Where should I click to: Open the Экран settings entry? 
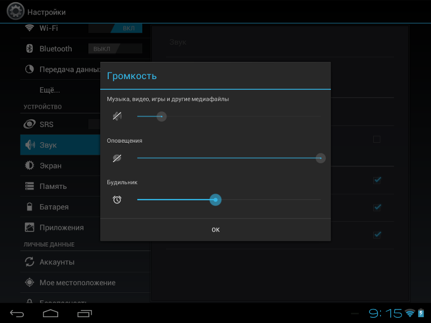(60, 165)
